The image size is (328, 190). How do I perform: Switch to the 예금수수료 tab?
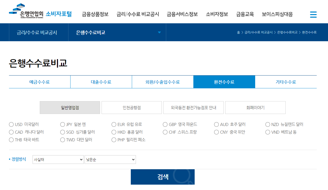(40, 82)
